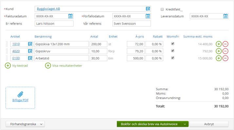The width and height of the screenshot is (234, 130).
Task: Click Visa resultatenheter label
Action: 67,66
